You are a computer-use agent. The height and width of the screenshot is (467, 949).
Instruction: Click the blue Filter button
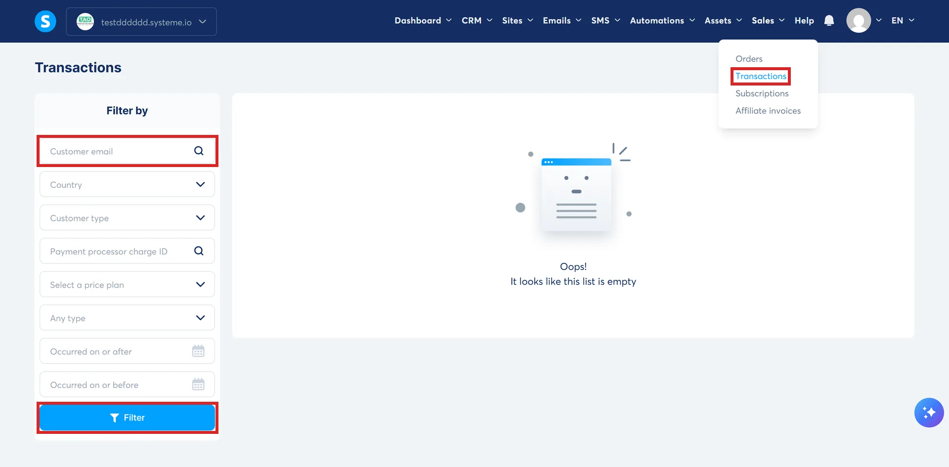coord(127,418)
